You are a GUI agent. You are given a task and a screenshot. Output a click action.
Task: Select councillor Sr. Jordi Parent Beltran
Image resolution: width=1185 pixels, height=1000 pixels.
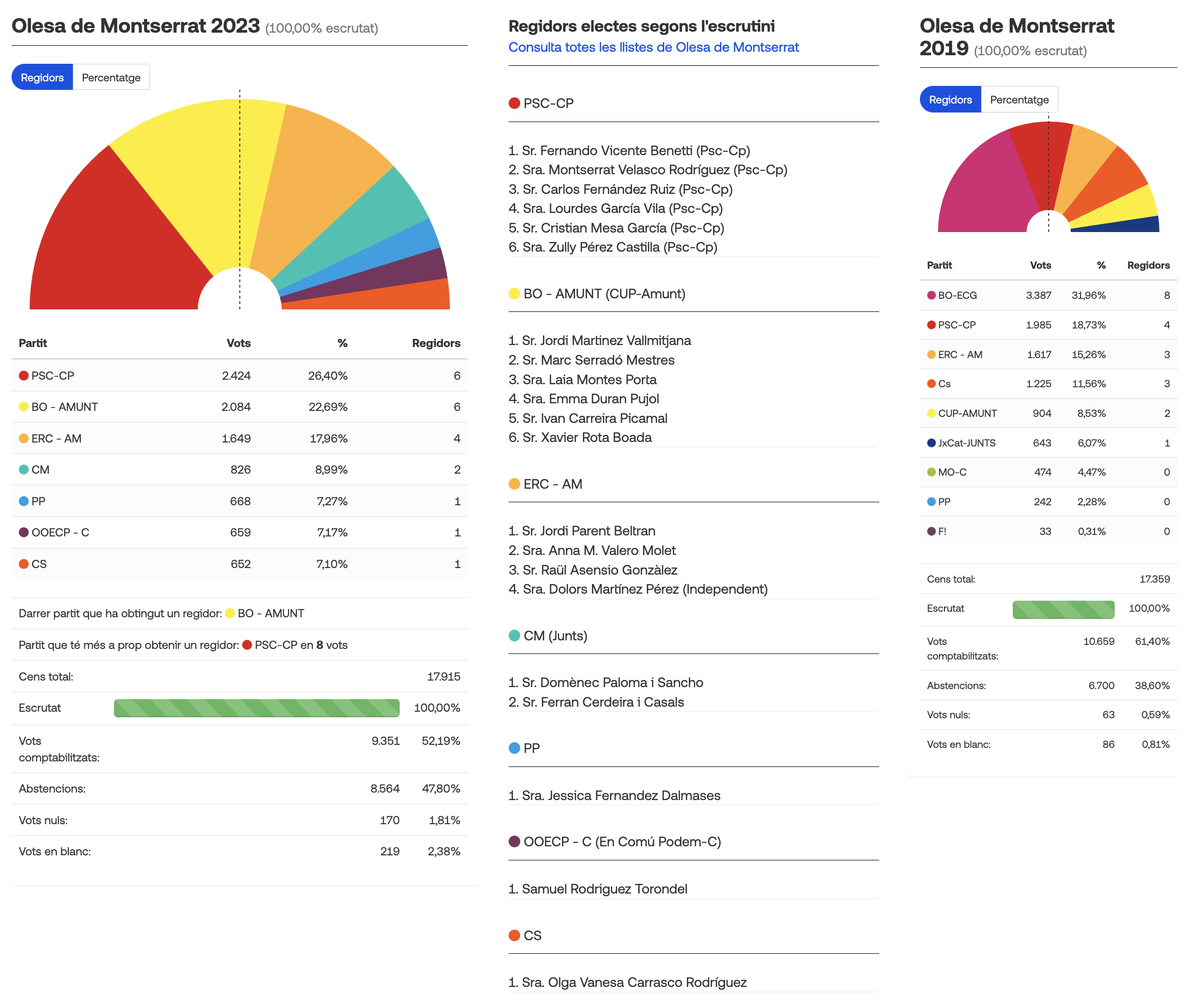[x=582, y=531]
